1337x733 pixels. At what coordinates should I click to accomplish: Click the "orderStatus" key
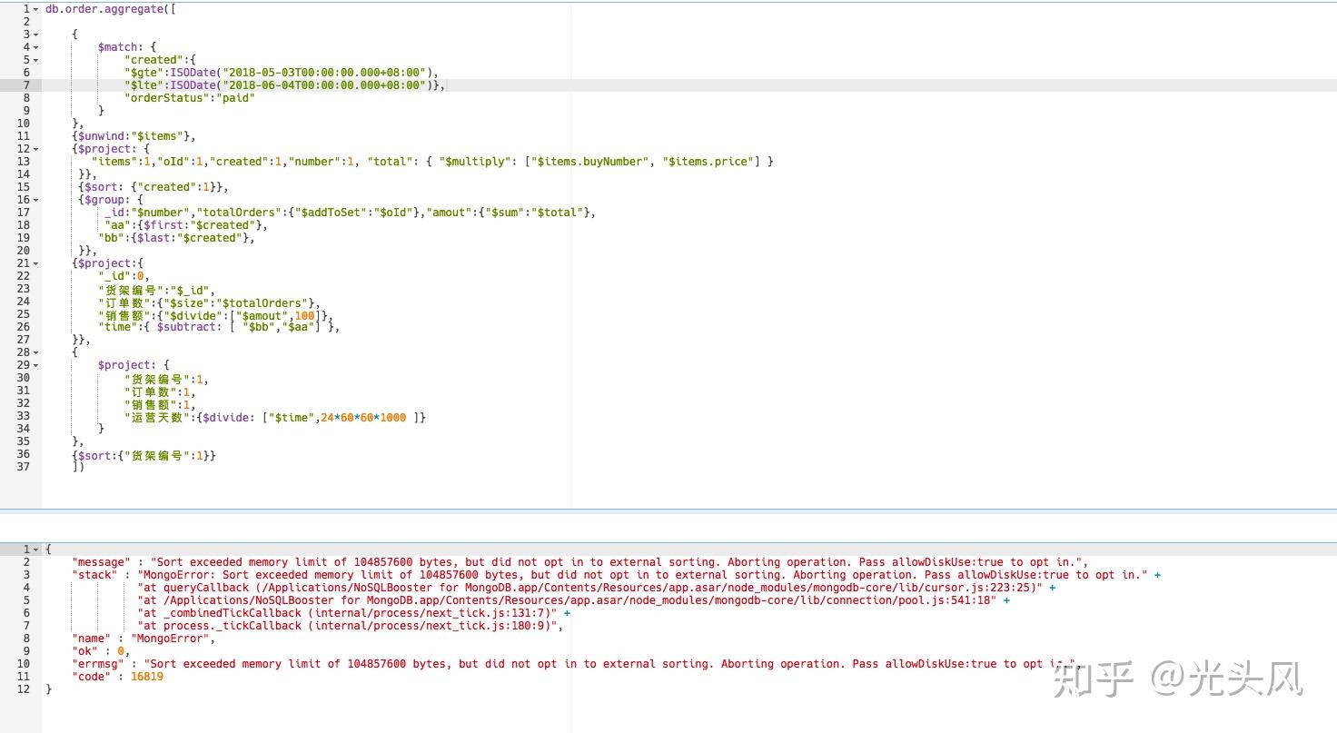pyautogui.click(x=167, y=98)
